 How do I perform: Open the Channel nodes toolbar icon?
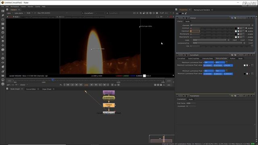(x=3, y=24)
